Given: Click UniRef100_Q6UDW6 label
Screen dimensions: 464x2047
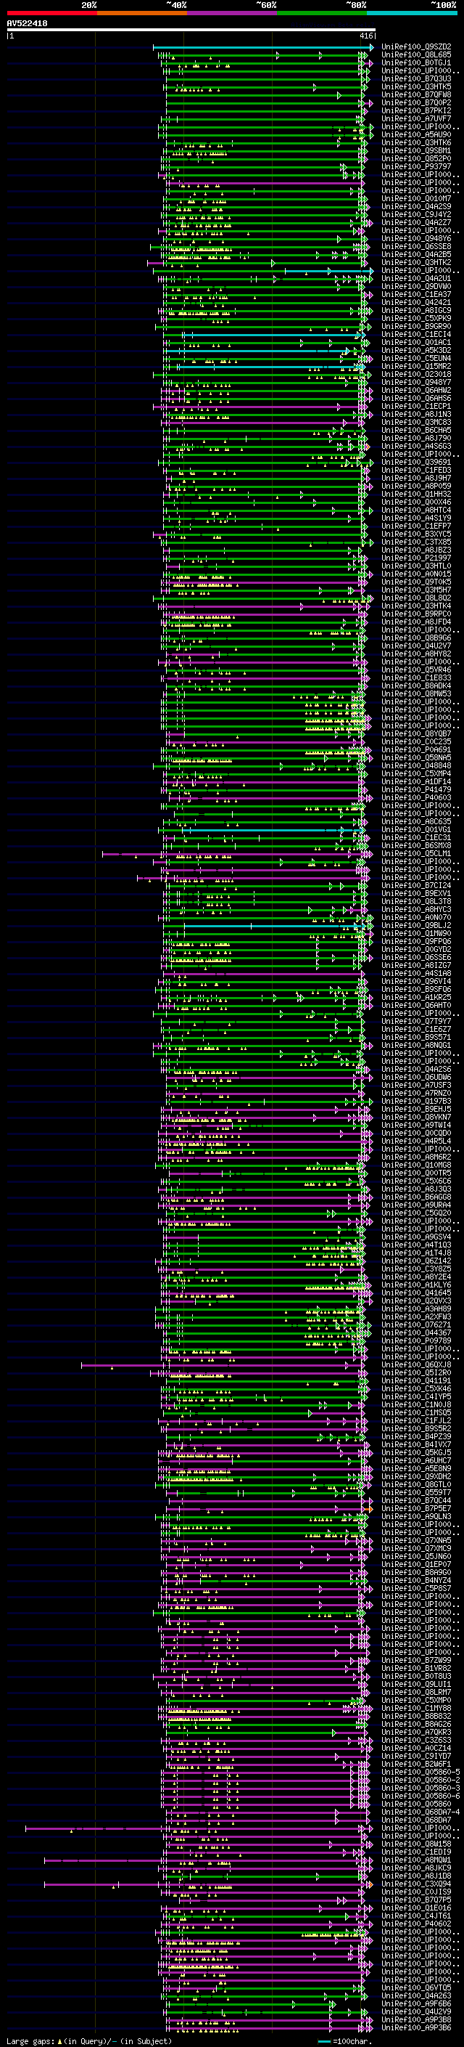Looking at the screenshot, I should [416, 1078].
